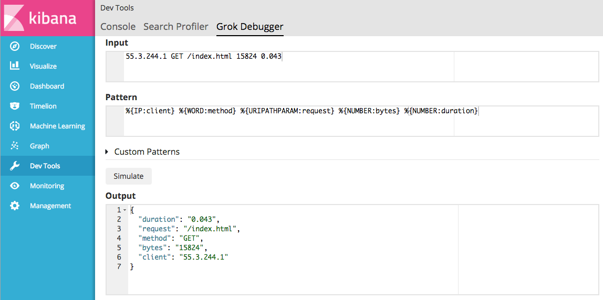The width and height of the screenshot is (603, 300).
Task: Click %{NUMBER:duration} in the pattern
Action: pyautogui.click(x=441, y=111)
